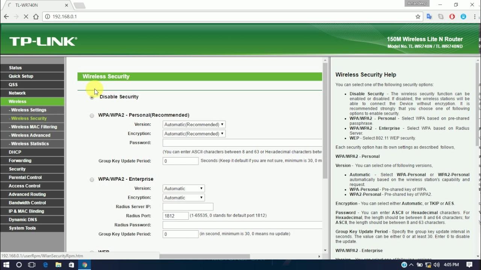Screen dimensions: 481x270
Task: Open File Explorer from the taskbar
Action: [59, 265]
